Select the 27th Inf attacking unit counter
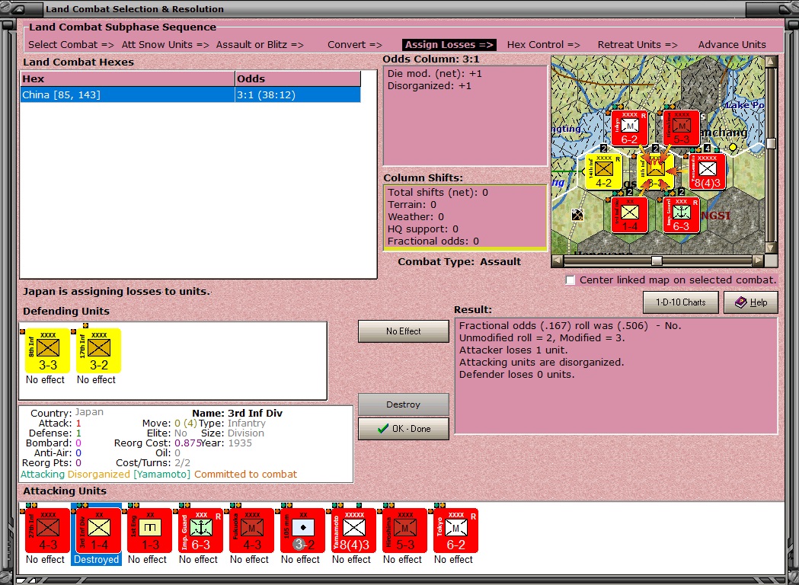799x585 pixels. pyautogui.click(x=47, y=530)
